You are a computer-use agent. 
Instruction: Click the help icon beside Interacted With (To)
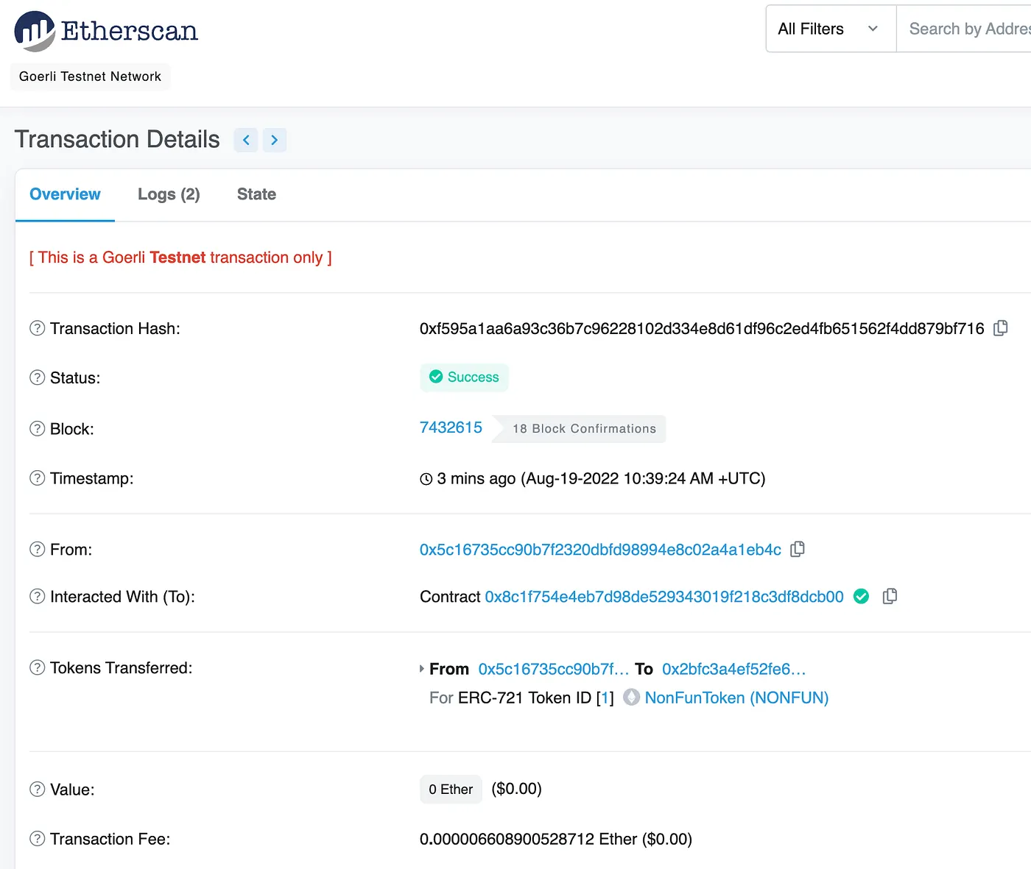pos(37,596)
